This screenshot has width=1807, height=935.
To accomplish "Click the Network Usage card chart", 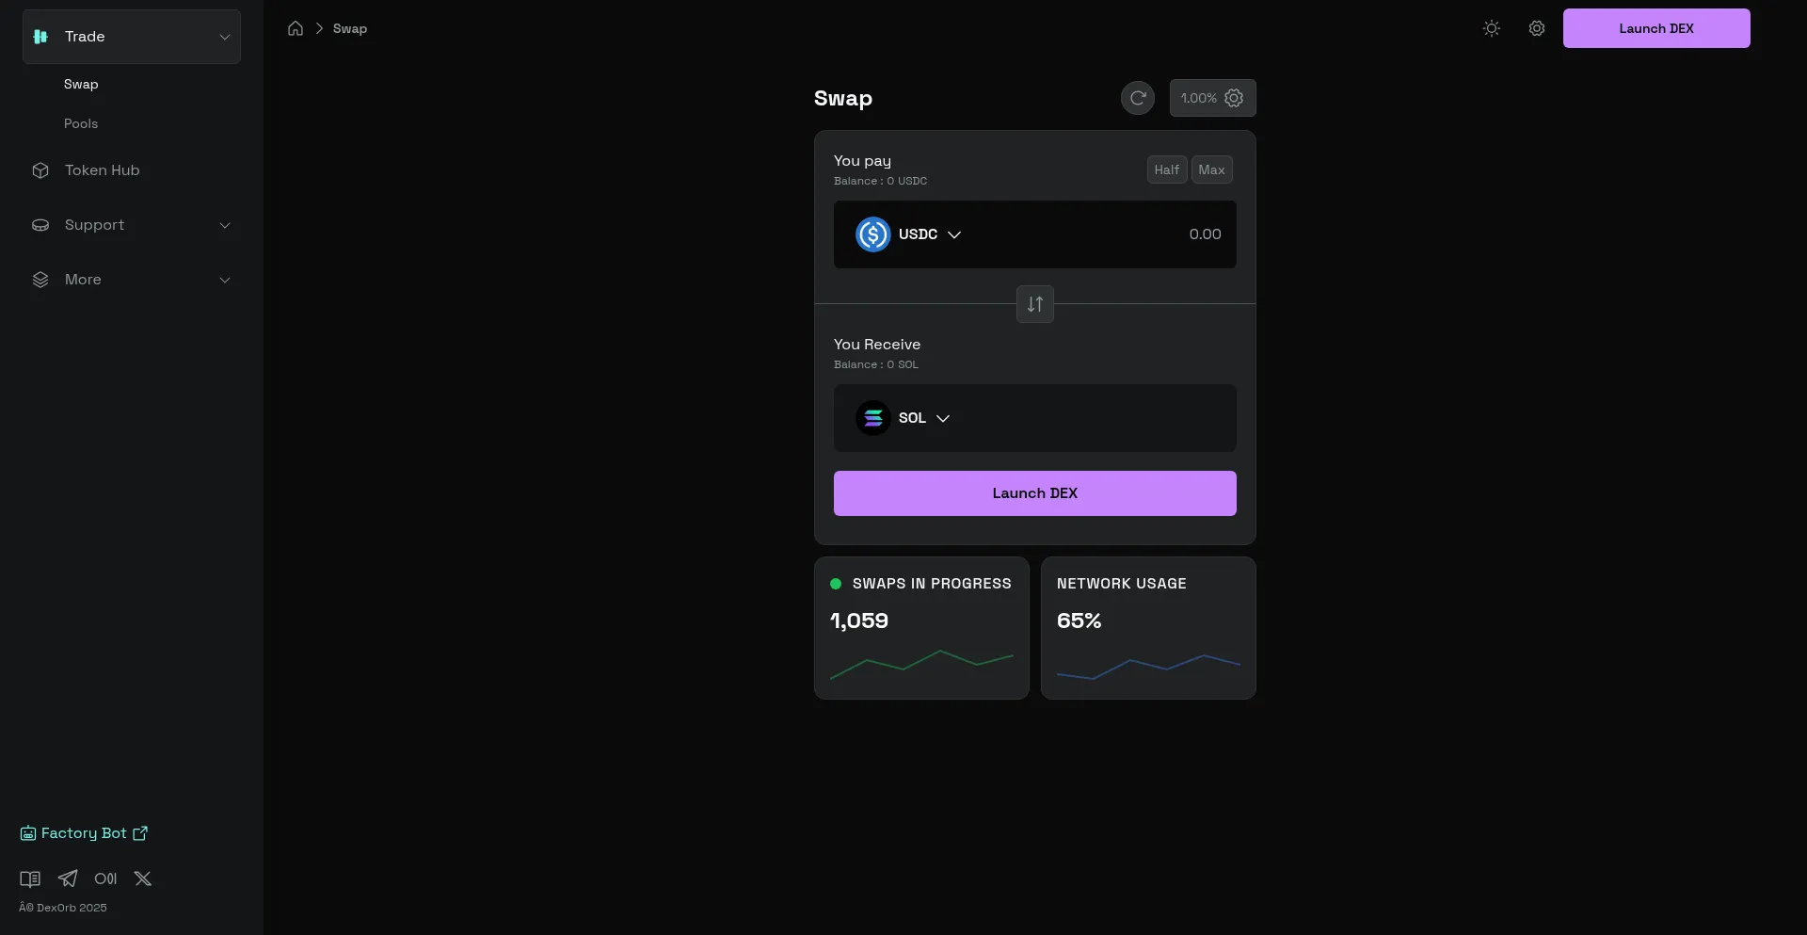I will click(x=1148, y=666).
